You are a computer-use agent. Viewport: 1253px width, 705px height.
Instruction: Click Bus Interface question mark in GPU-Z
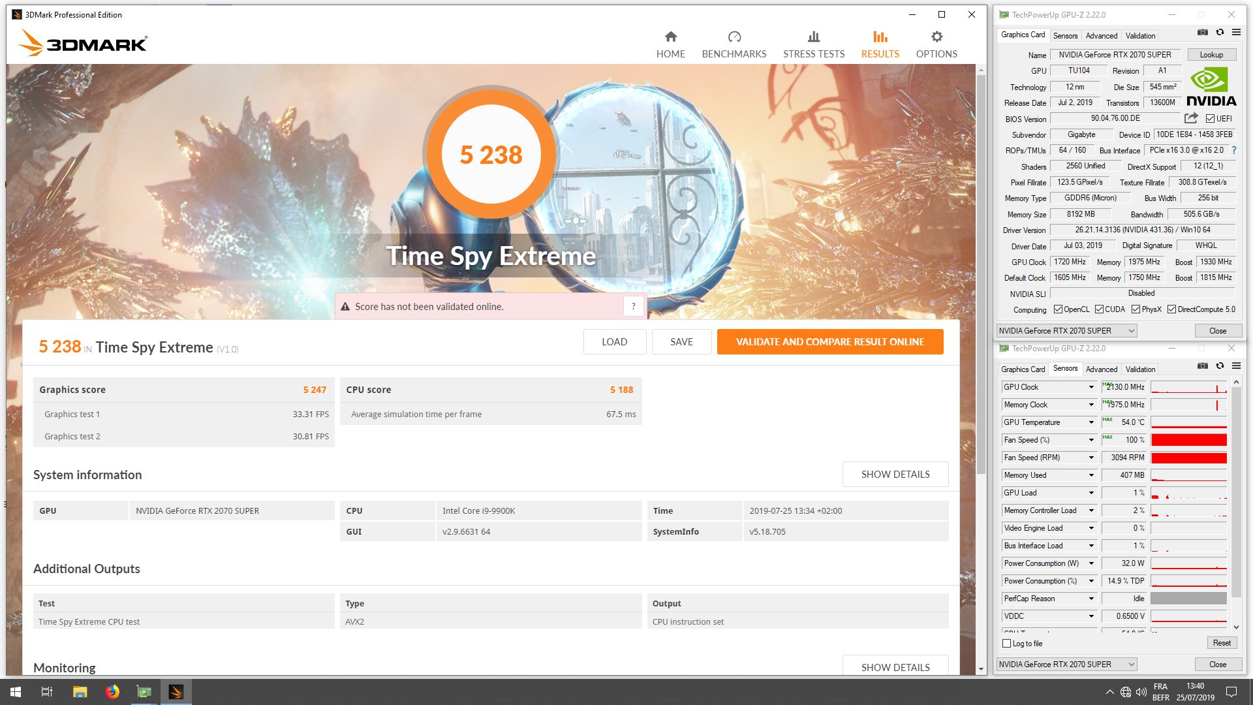1234,150
